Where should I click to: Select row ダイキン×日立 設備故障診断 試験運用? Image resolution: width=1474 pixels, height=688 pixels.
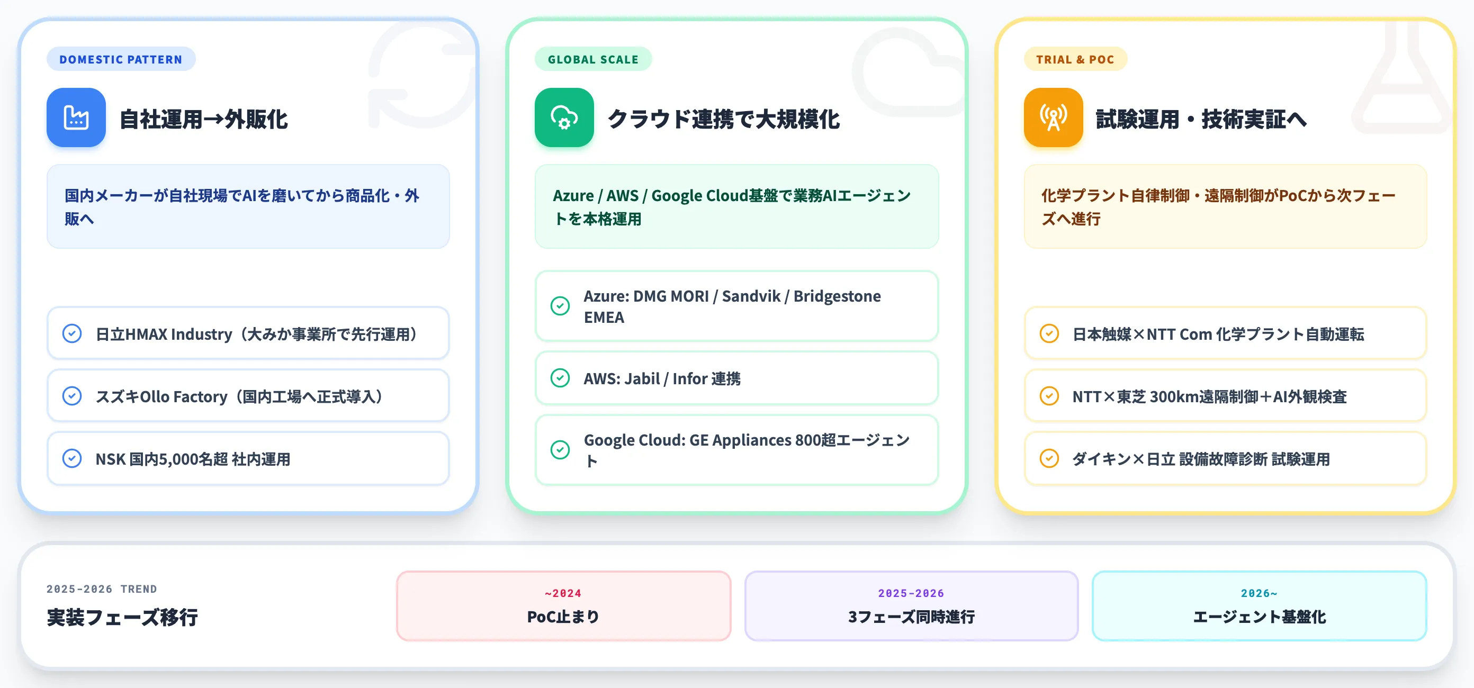(1225, 458)
